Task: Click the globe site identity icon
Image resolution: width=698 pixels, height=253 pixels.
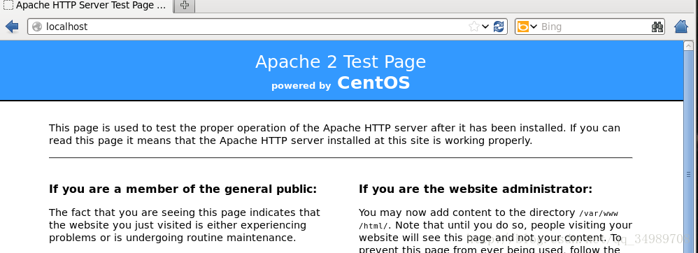Action: (x=37, y=27)
